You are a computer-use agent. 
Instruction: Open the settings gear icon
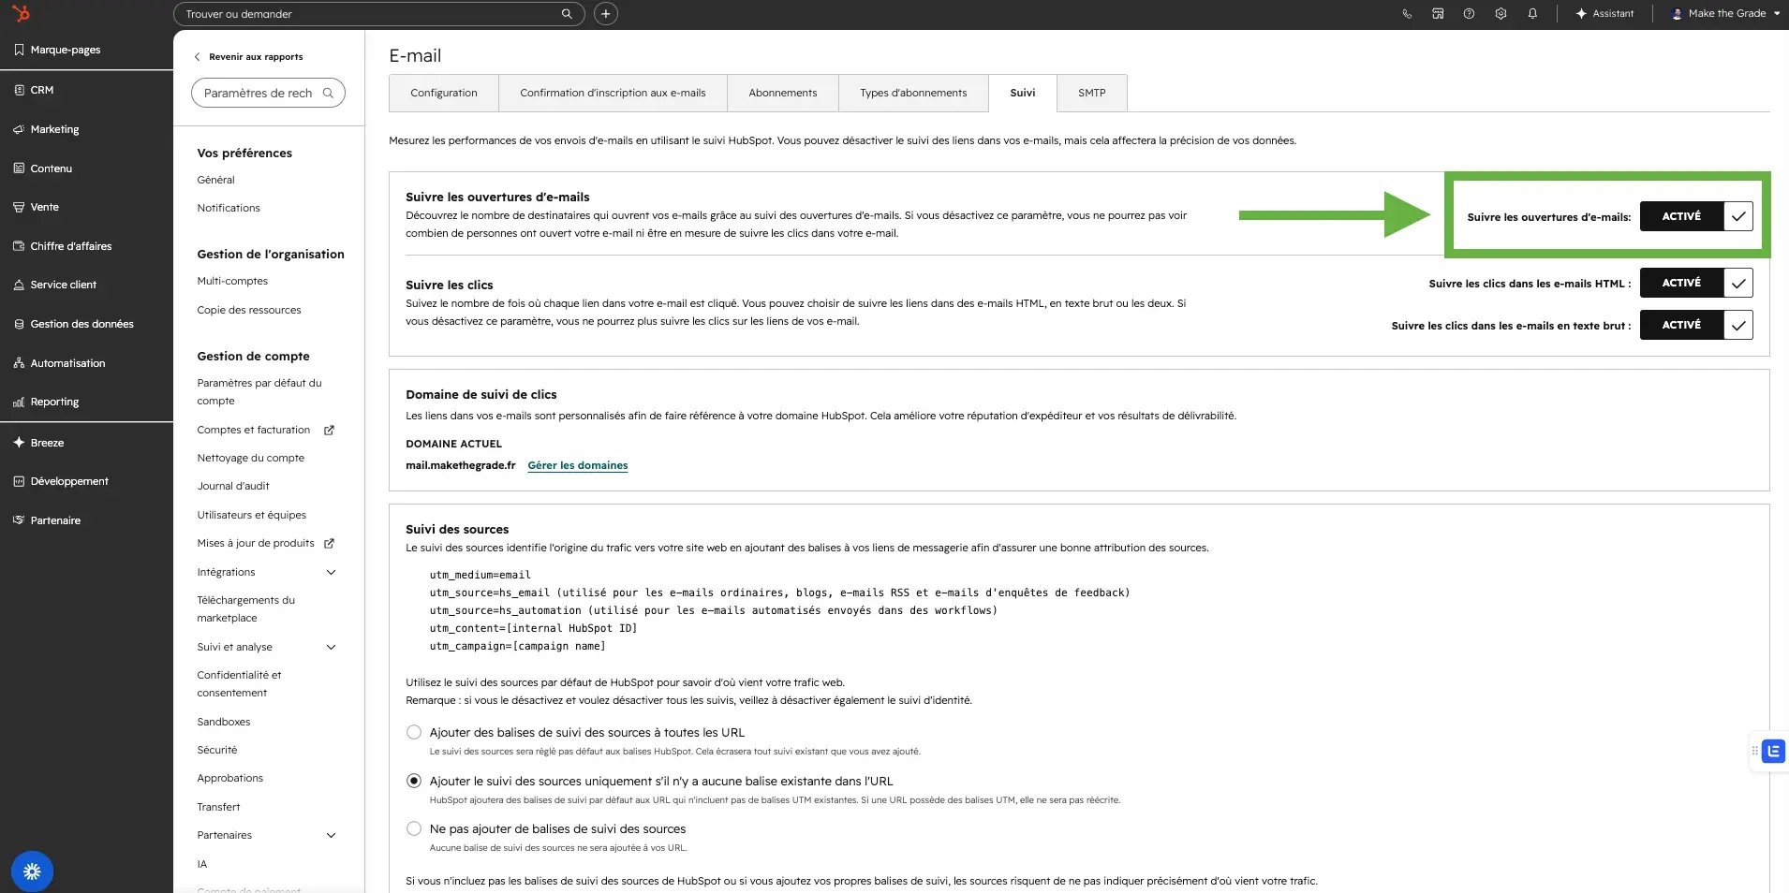click(1501, 14)
